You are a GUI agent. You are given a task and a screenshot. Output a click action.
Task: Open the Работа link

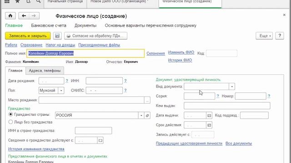point(11,45)
